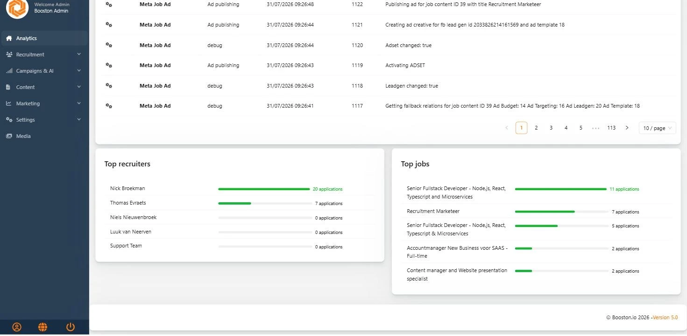Viewport: 687px width, 336px height.
Task: Click the Media icon in sidebar
Action: (9, 136)
